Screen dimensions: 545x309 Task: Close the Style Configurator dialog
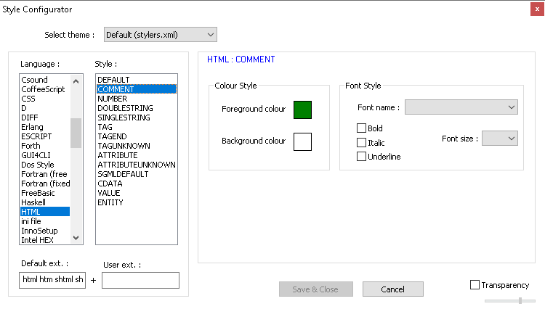click(535, 9)
